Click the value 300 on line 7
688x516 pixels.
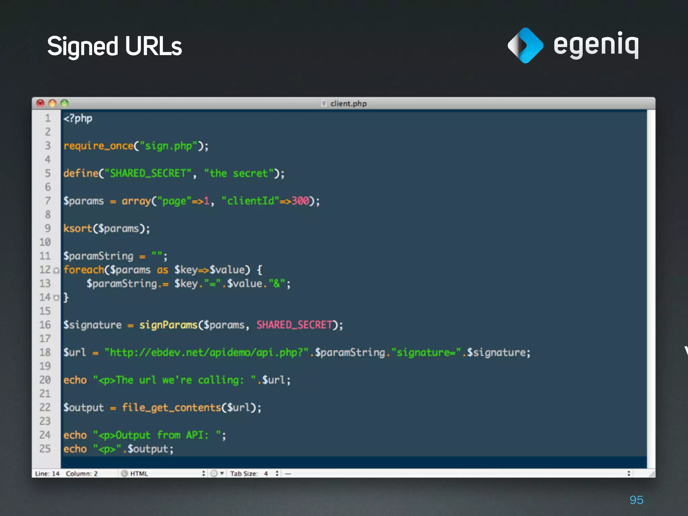click(300, 201)
